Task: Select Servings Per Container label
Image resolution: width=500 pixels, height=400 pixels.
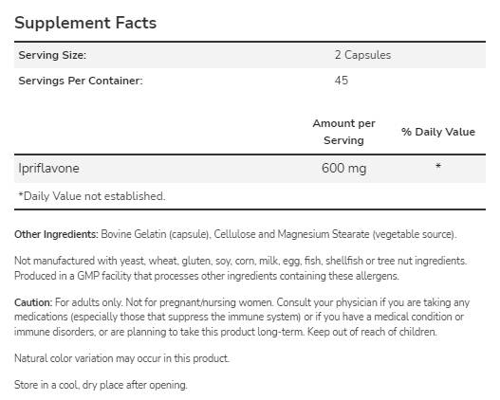Action: (81, 81)
